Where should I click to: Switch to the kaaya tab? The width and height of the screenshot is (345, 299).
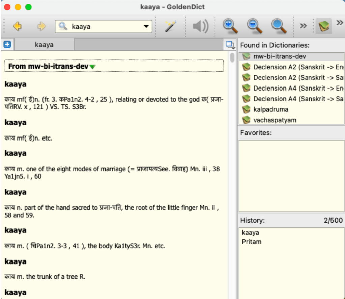44,45
